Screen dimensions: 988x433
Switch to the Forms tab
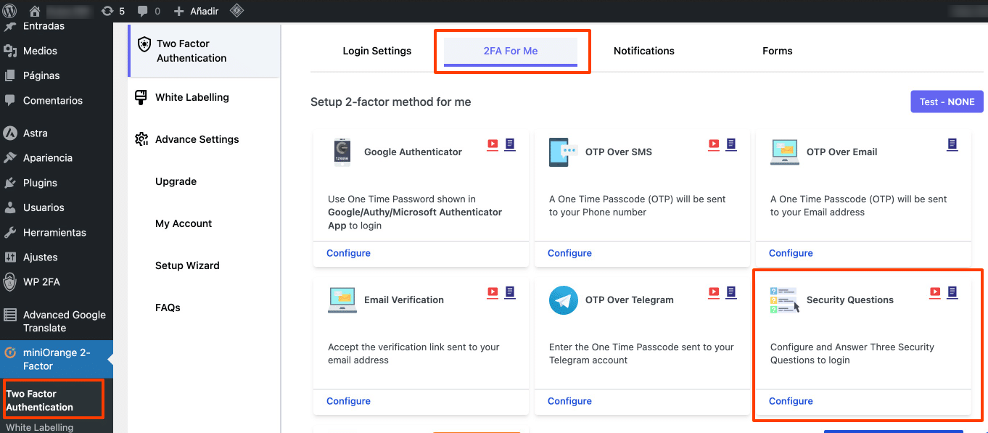(x=778, y=51)
